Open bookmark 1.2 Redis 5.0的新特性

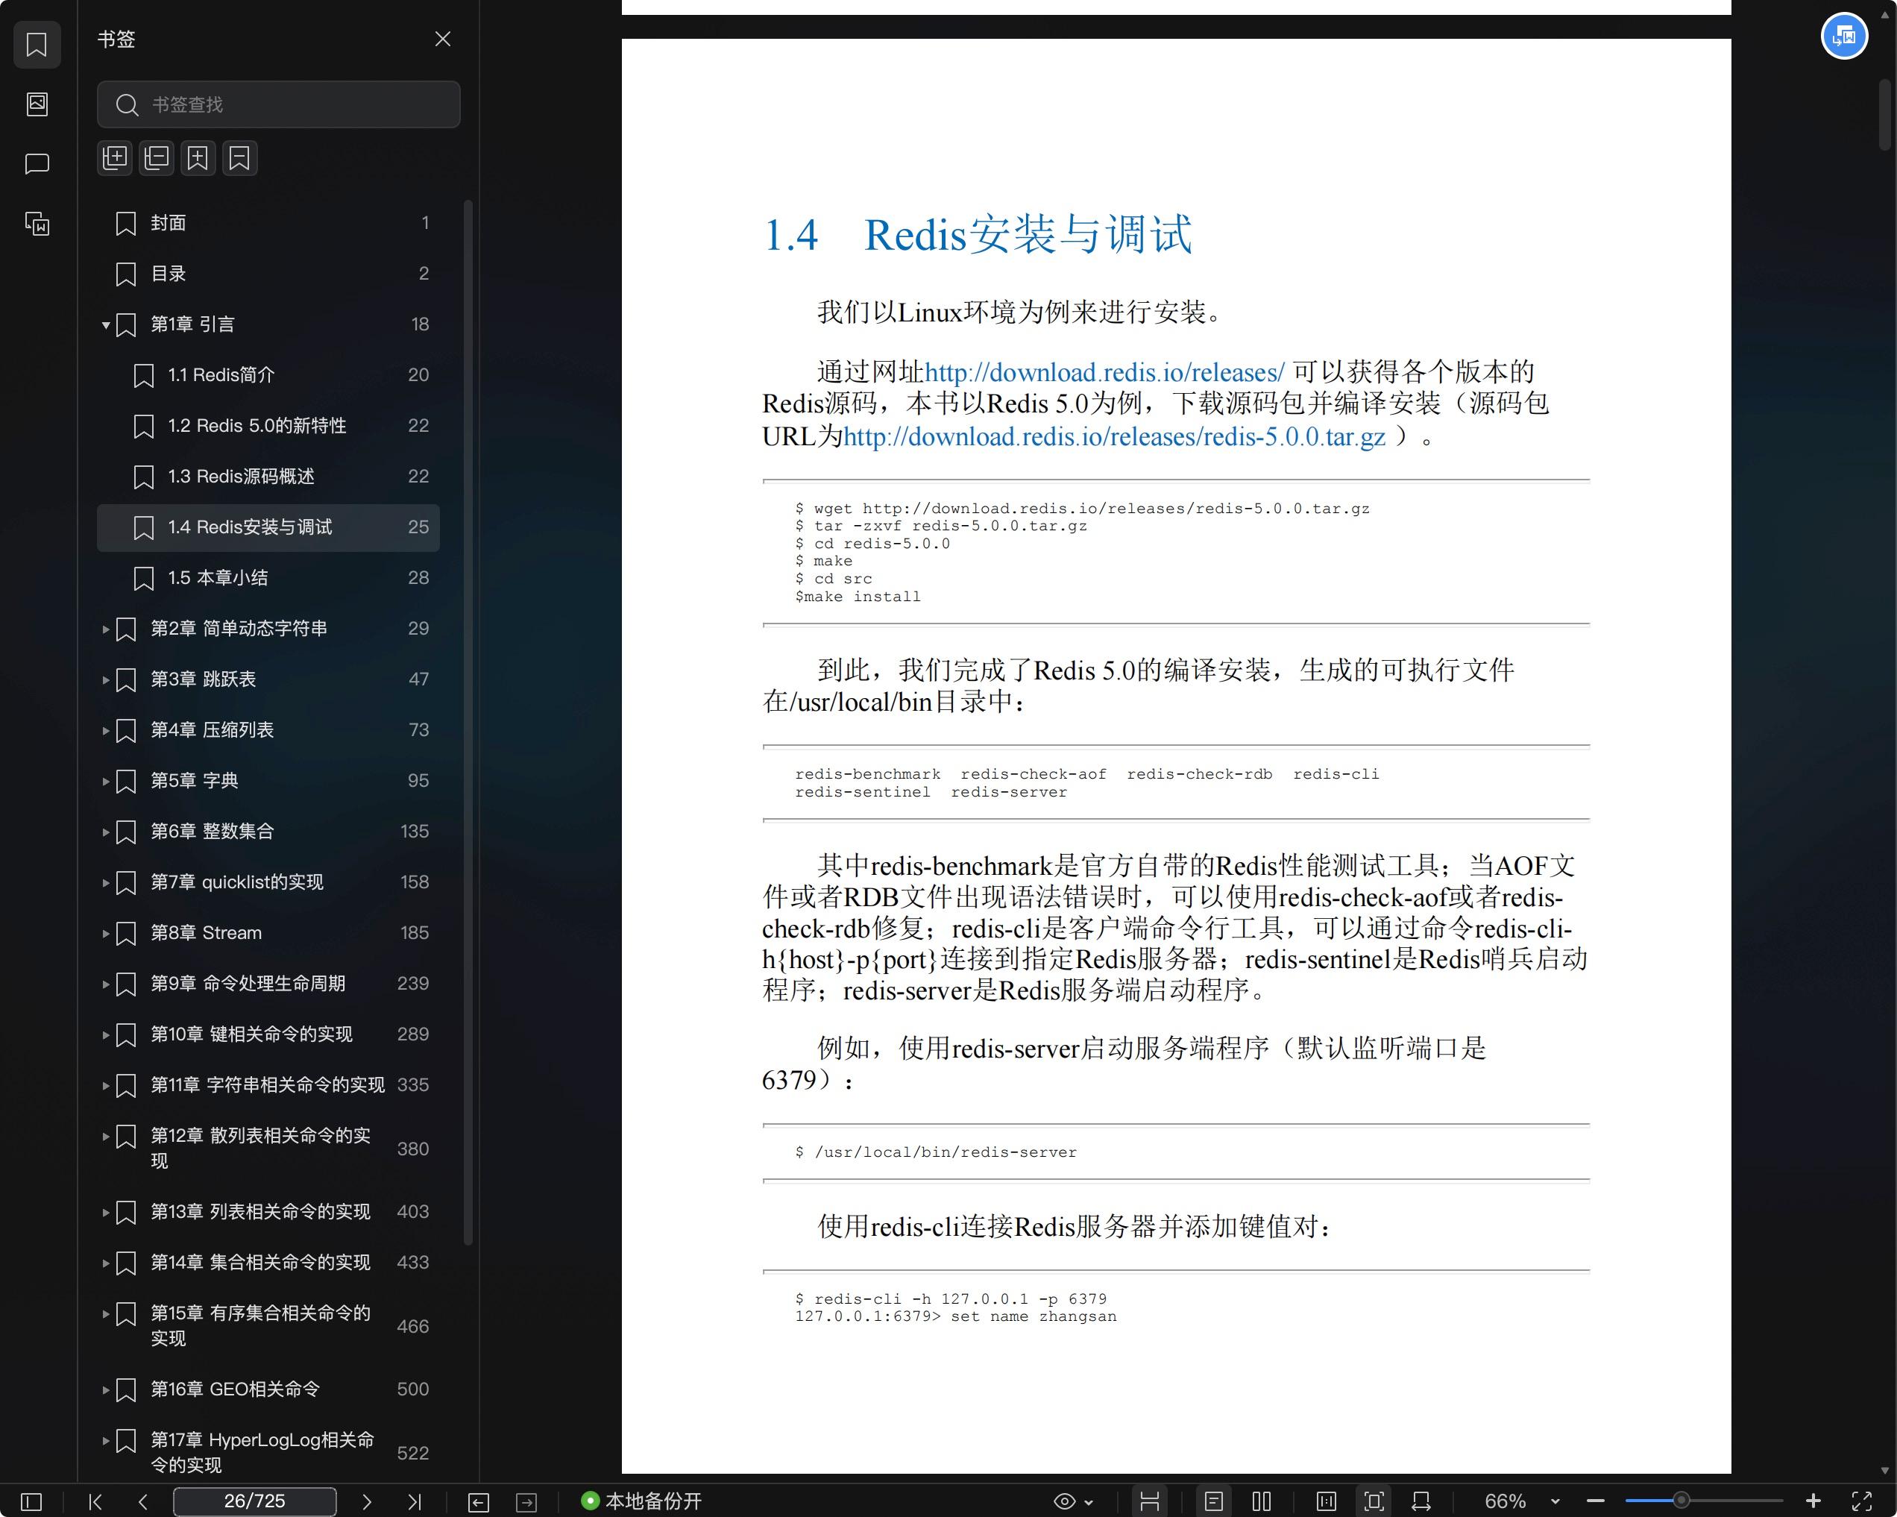pyautogui.click(x=268, y=426)
